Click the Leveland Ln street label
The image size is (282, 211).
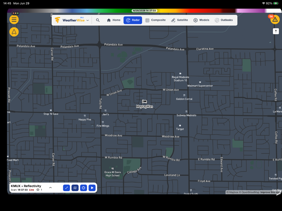[172, 175]
